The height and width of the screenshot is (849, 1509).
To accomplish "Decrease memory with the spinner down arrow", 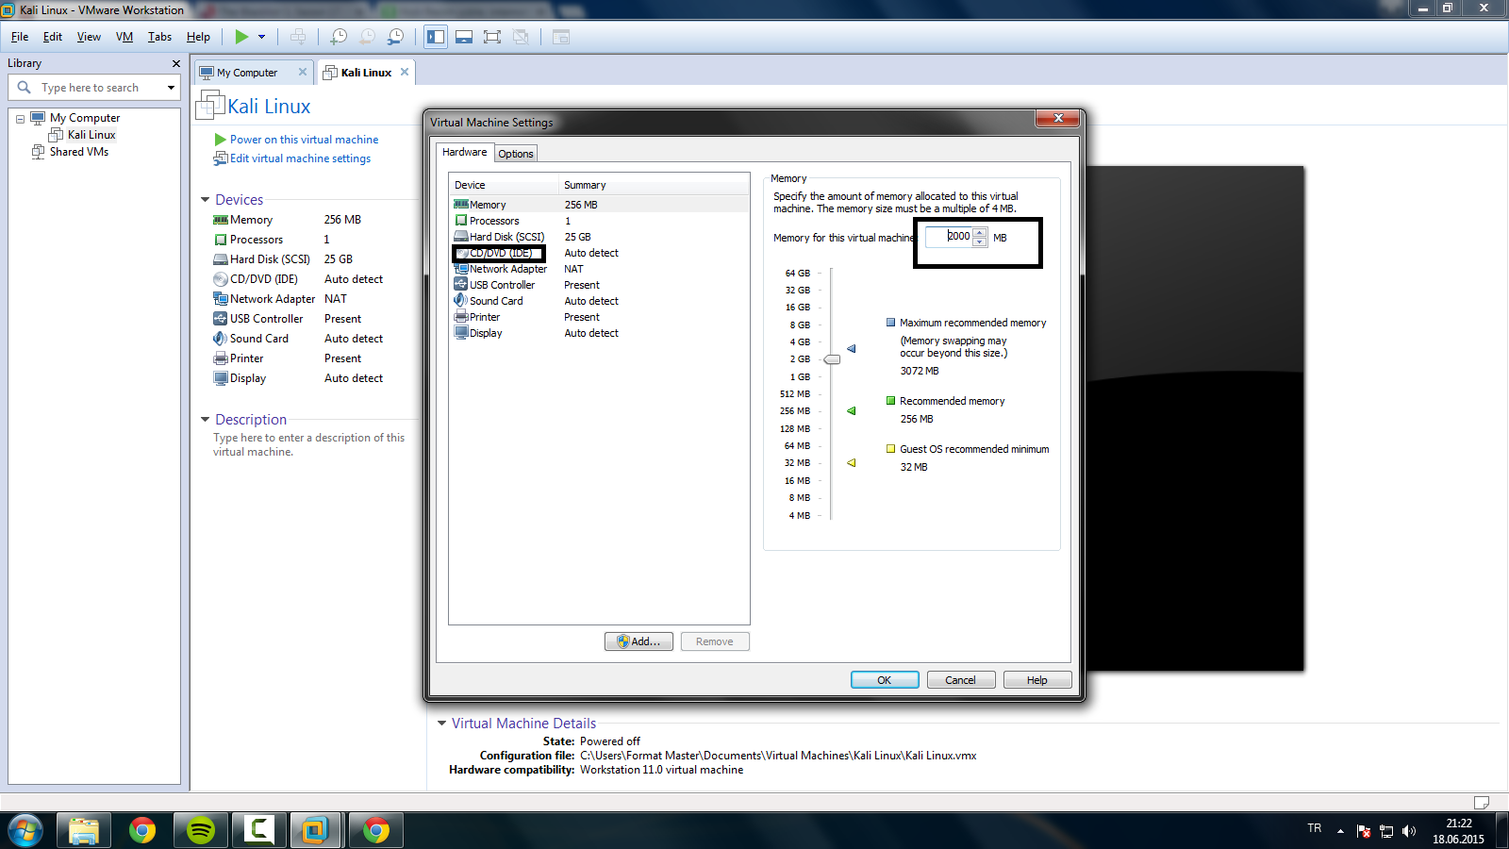I will coord(980,241).
